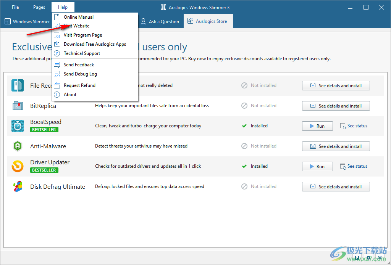This screenshot has width=391, height=265.
Task: Click the save icon in status bar
Action: [x=357, y=259]
